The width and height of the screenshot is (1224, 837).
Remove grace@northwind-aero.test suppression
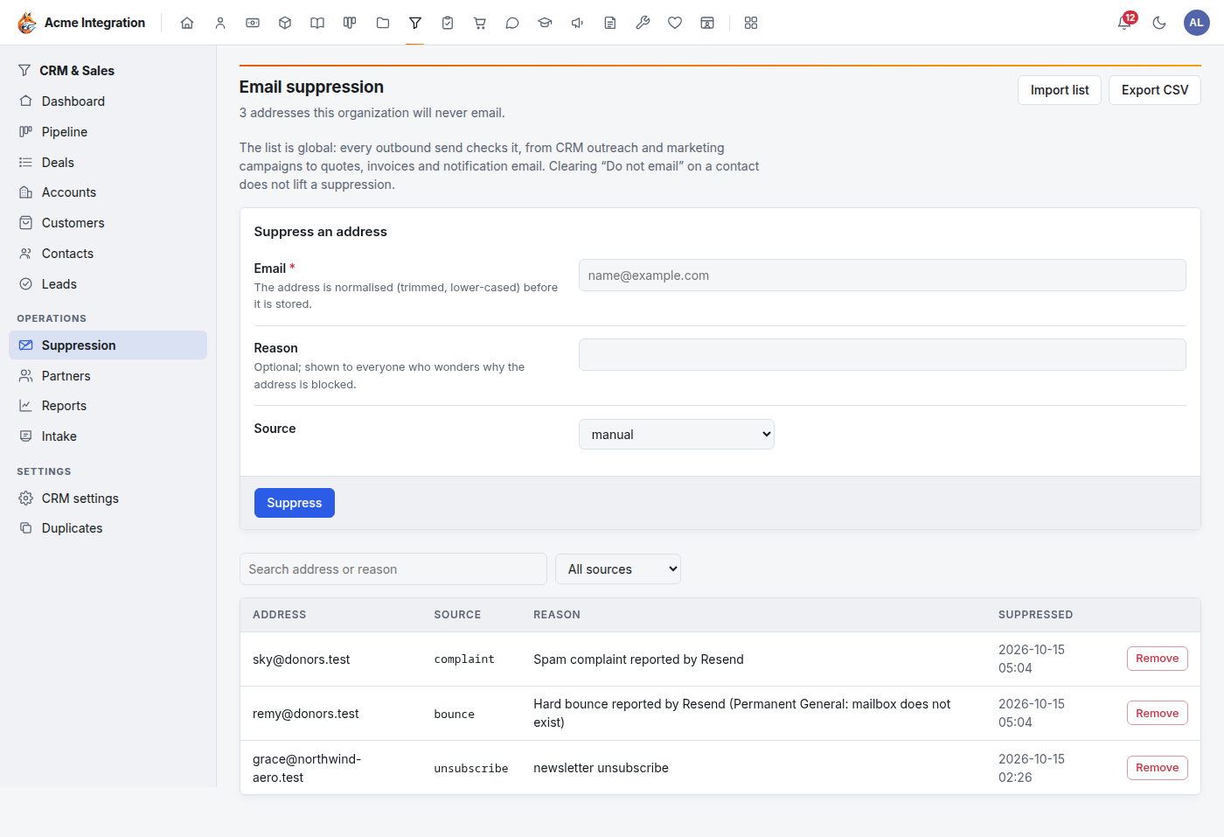[x=1158, y=768]
